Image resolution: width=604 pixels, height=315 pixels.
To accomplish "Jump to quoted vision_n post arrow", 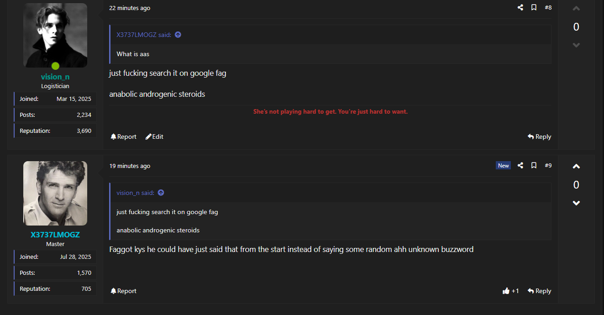I will tap(161, 193).
